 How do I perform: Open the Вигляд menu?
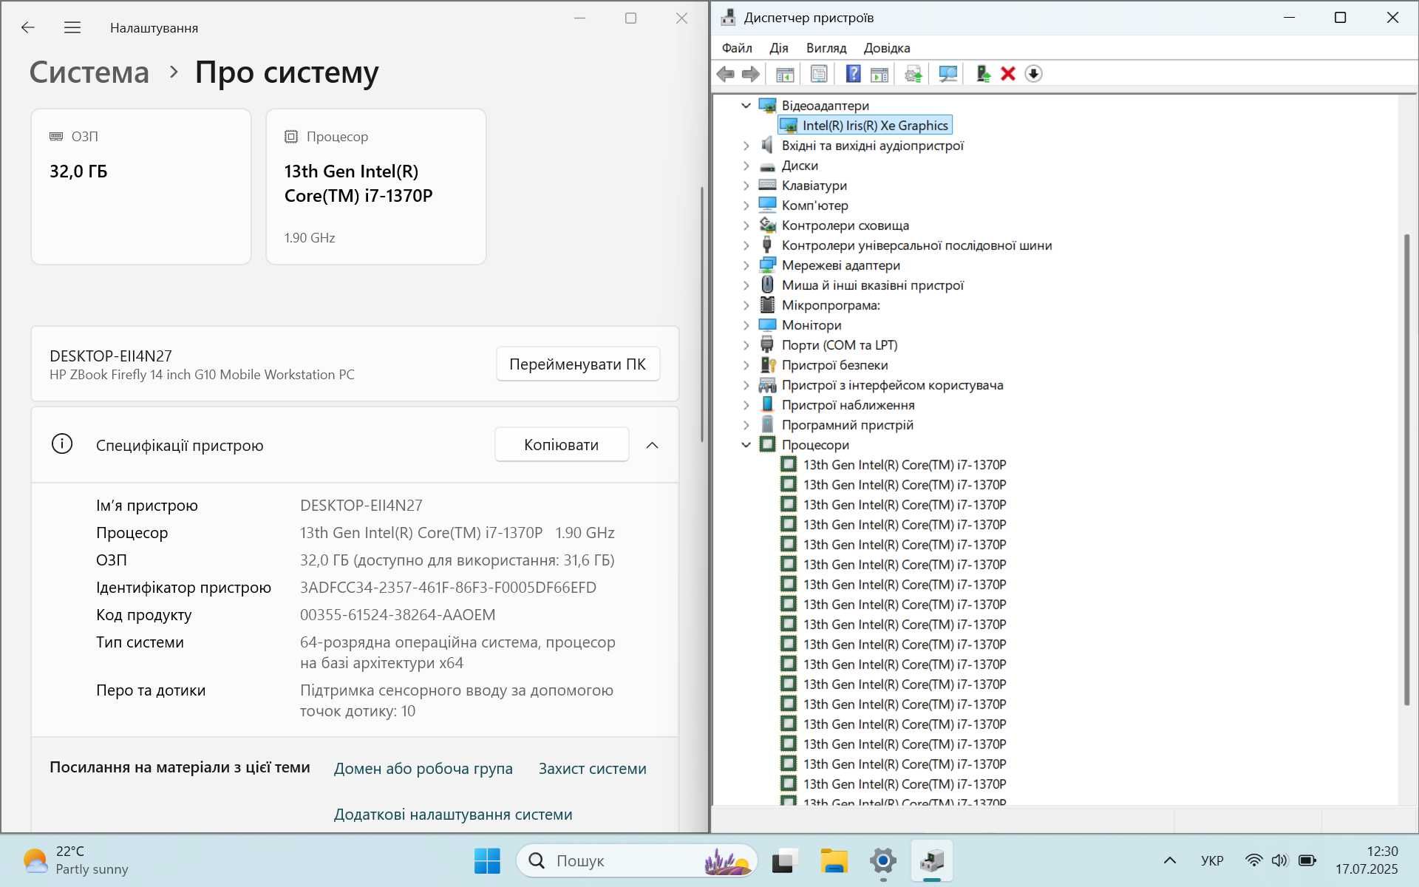point(826,48)
